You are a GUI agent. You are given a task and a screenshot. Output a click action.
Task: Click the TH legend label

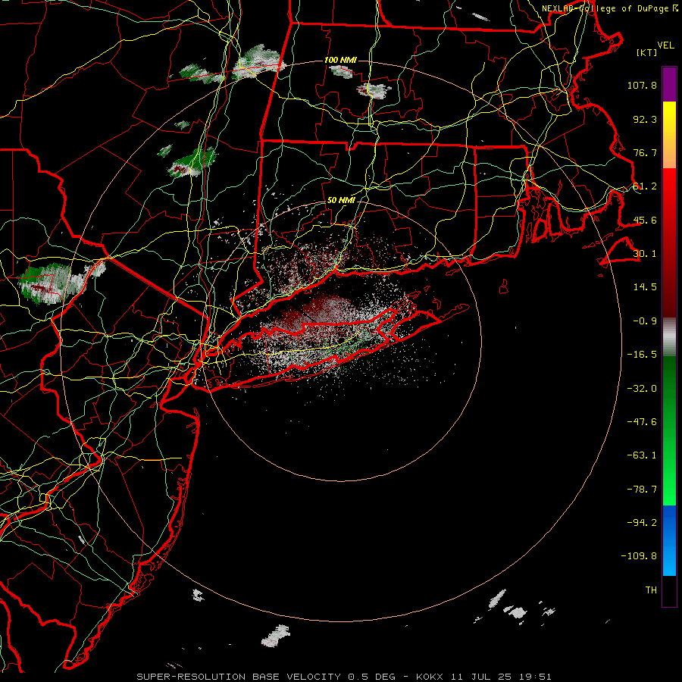[651, 590]
